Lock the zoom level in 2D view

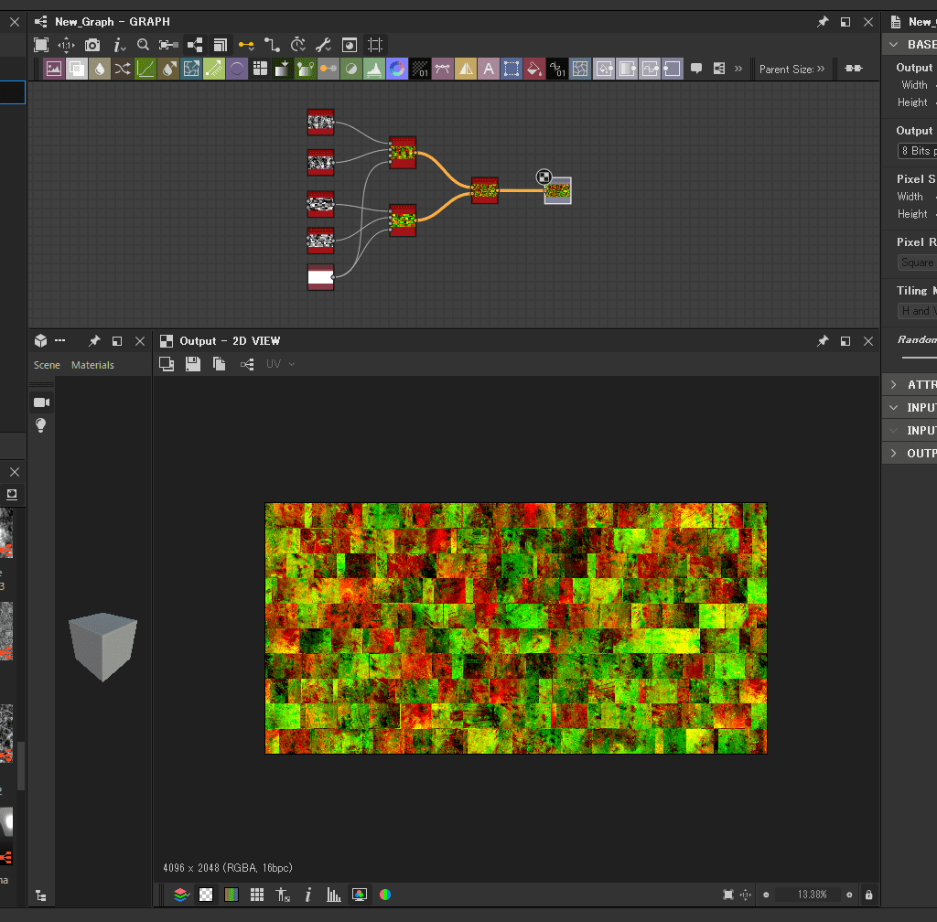point(867,895)
